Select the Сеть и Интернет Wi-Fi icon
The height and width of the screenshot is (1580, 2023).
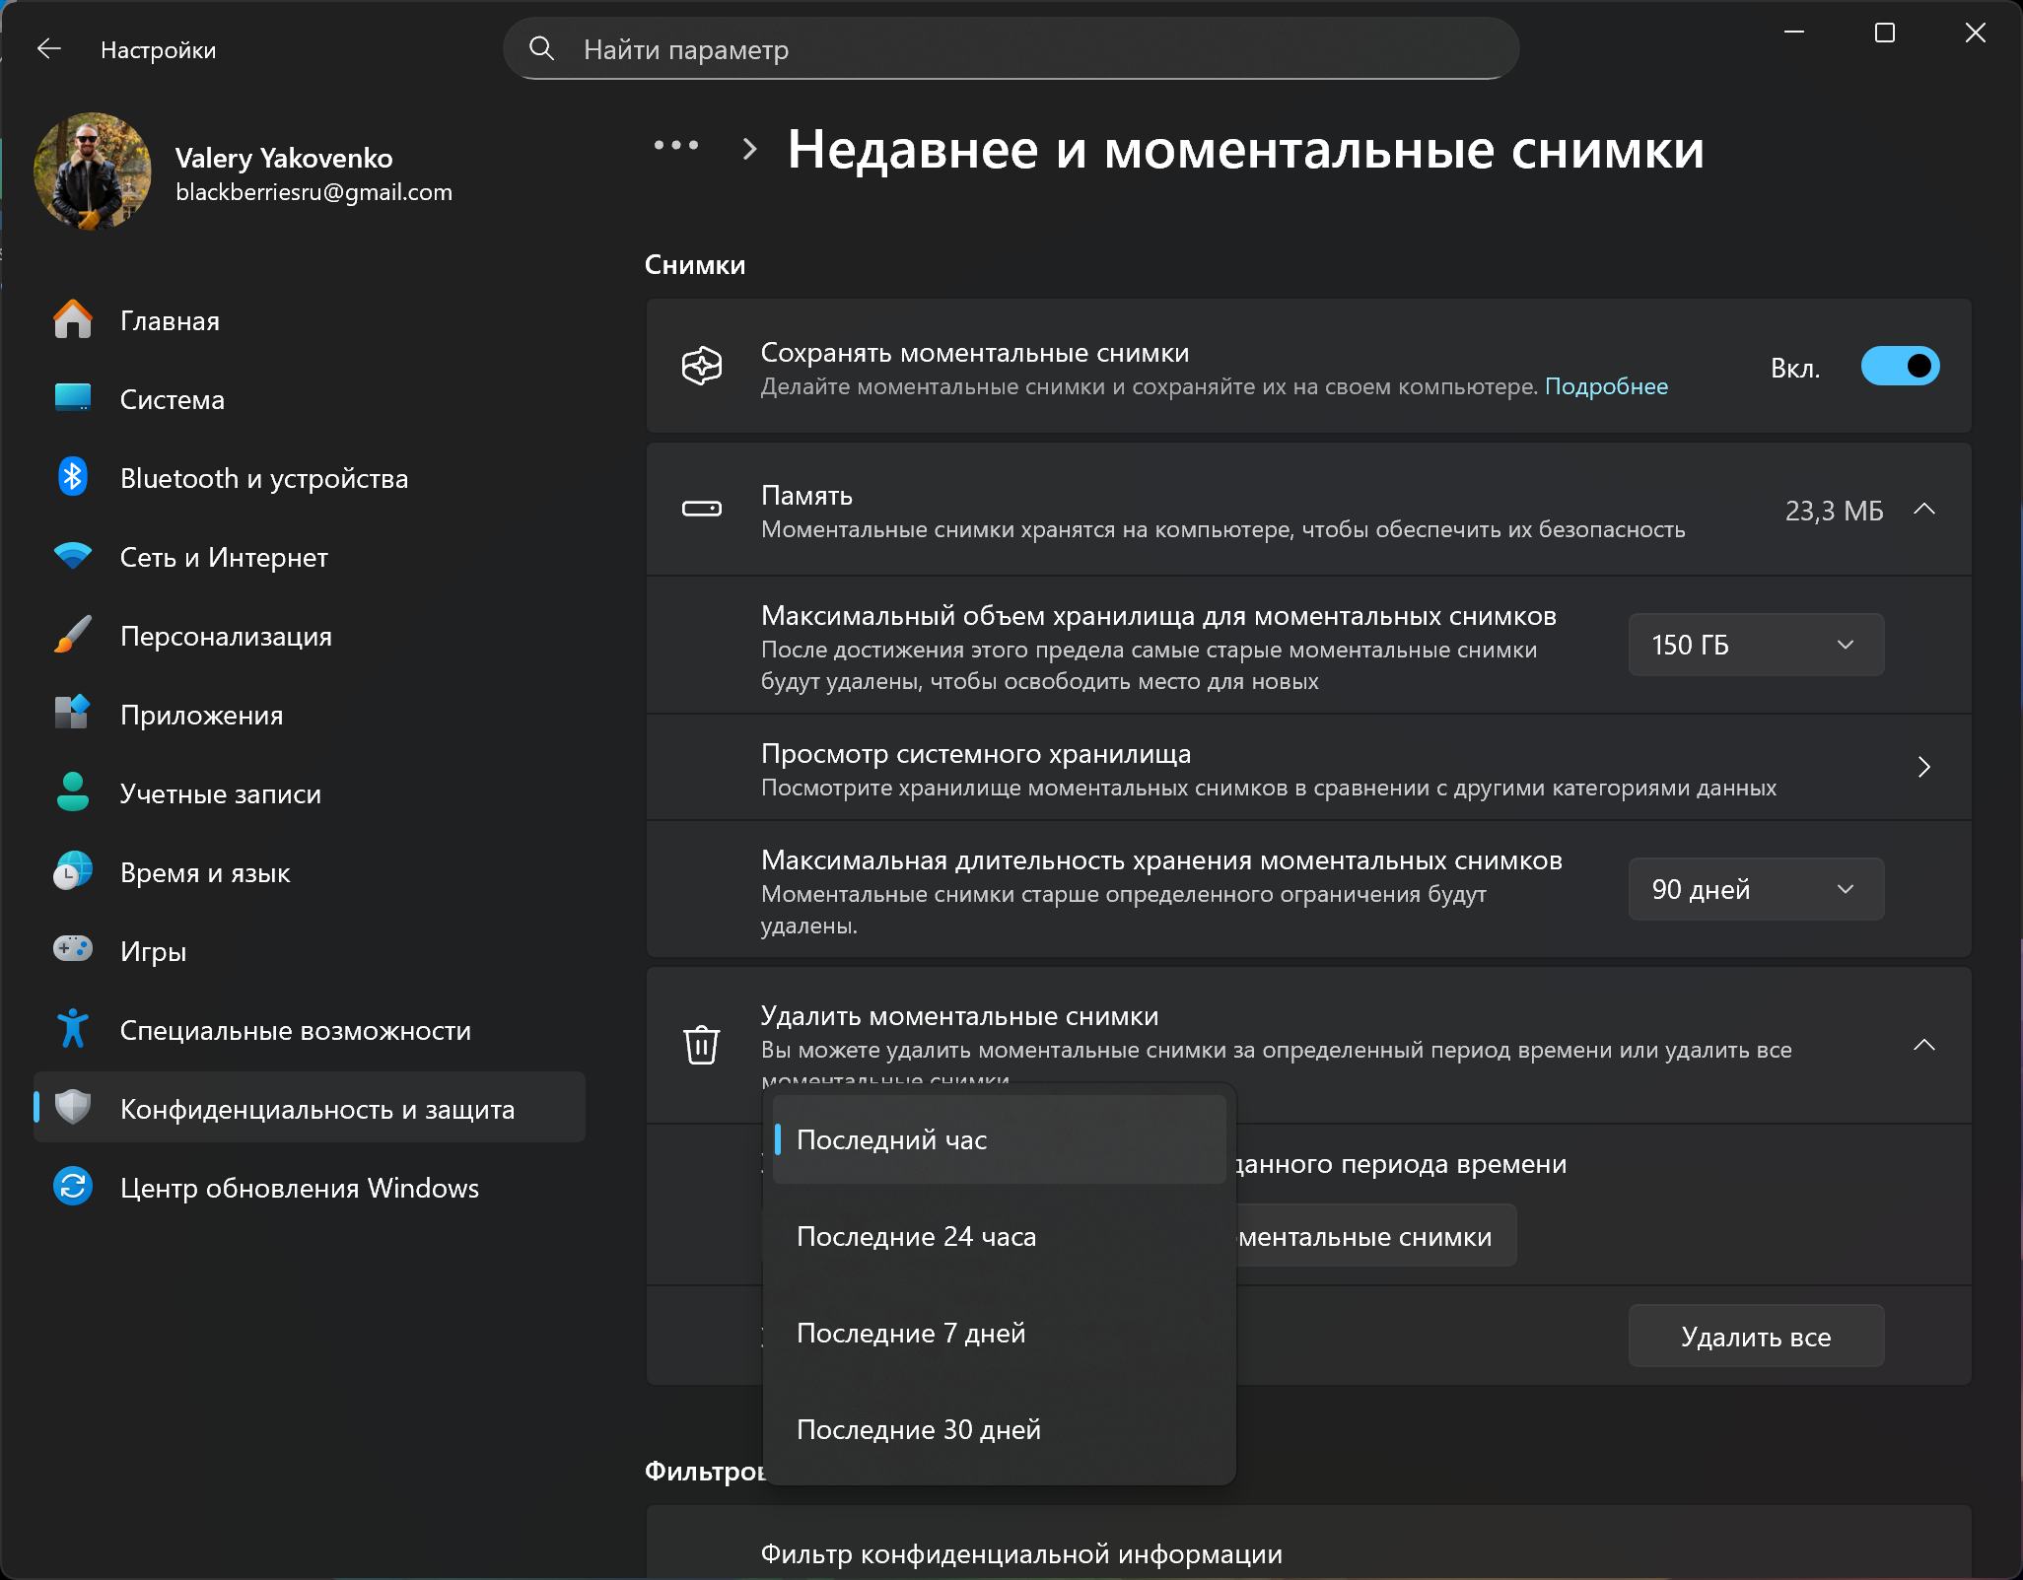72,557
